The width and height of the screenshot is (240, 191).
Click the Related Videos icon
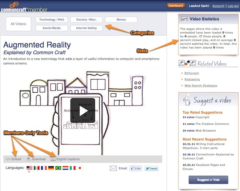[x=187, y=63]
